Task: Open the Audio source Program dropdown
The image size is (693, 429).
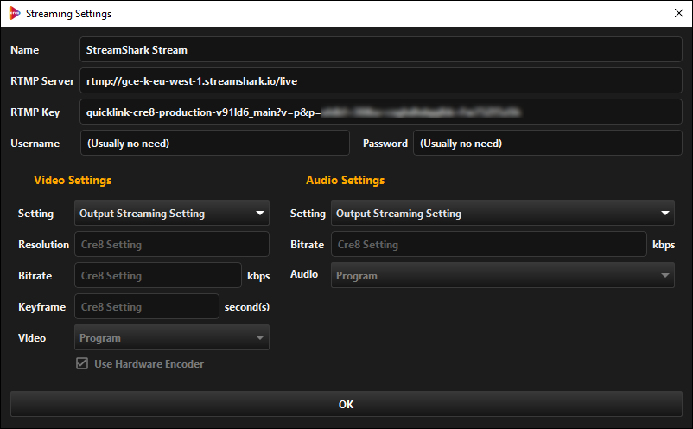Action: point(503,275)
